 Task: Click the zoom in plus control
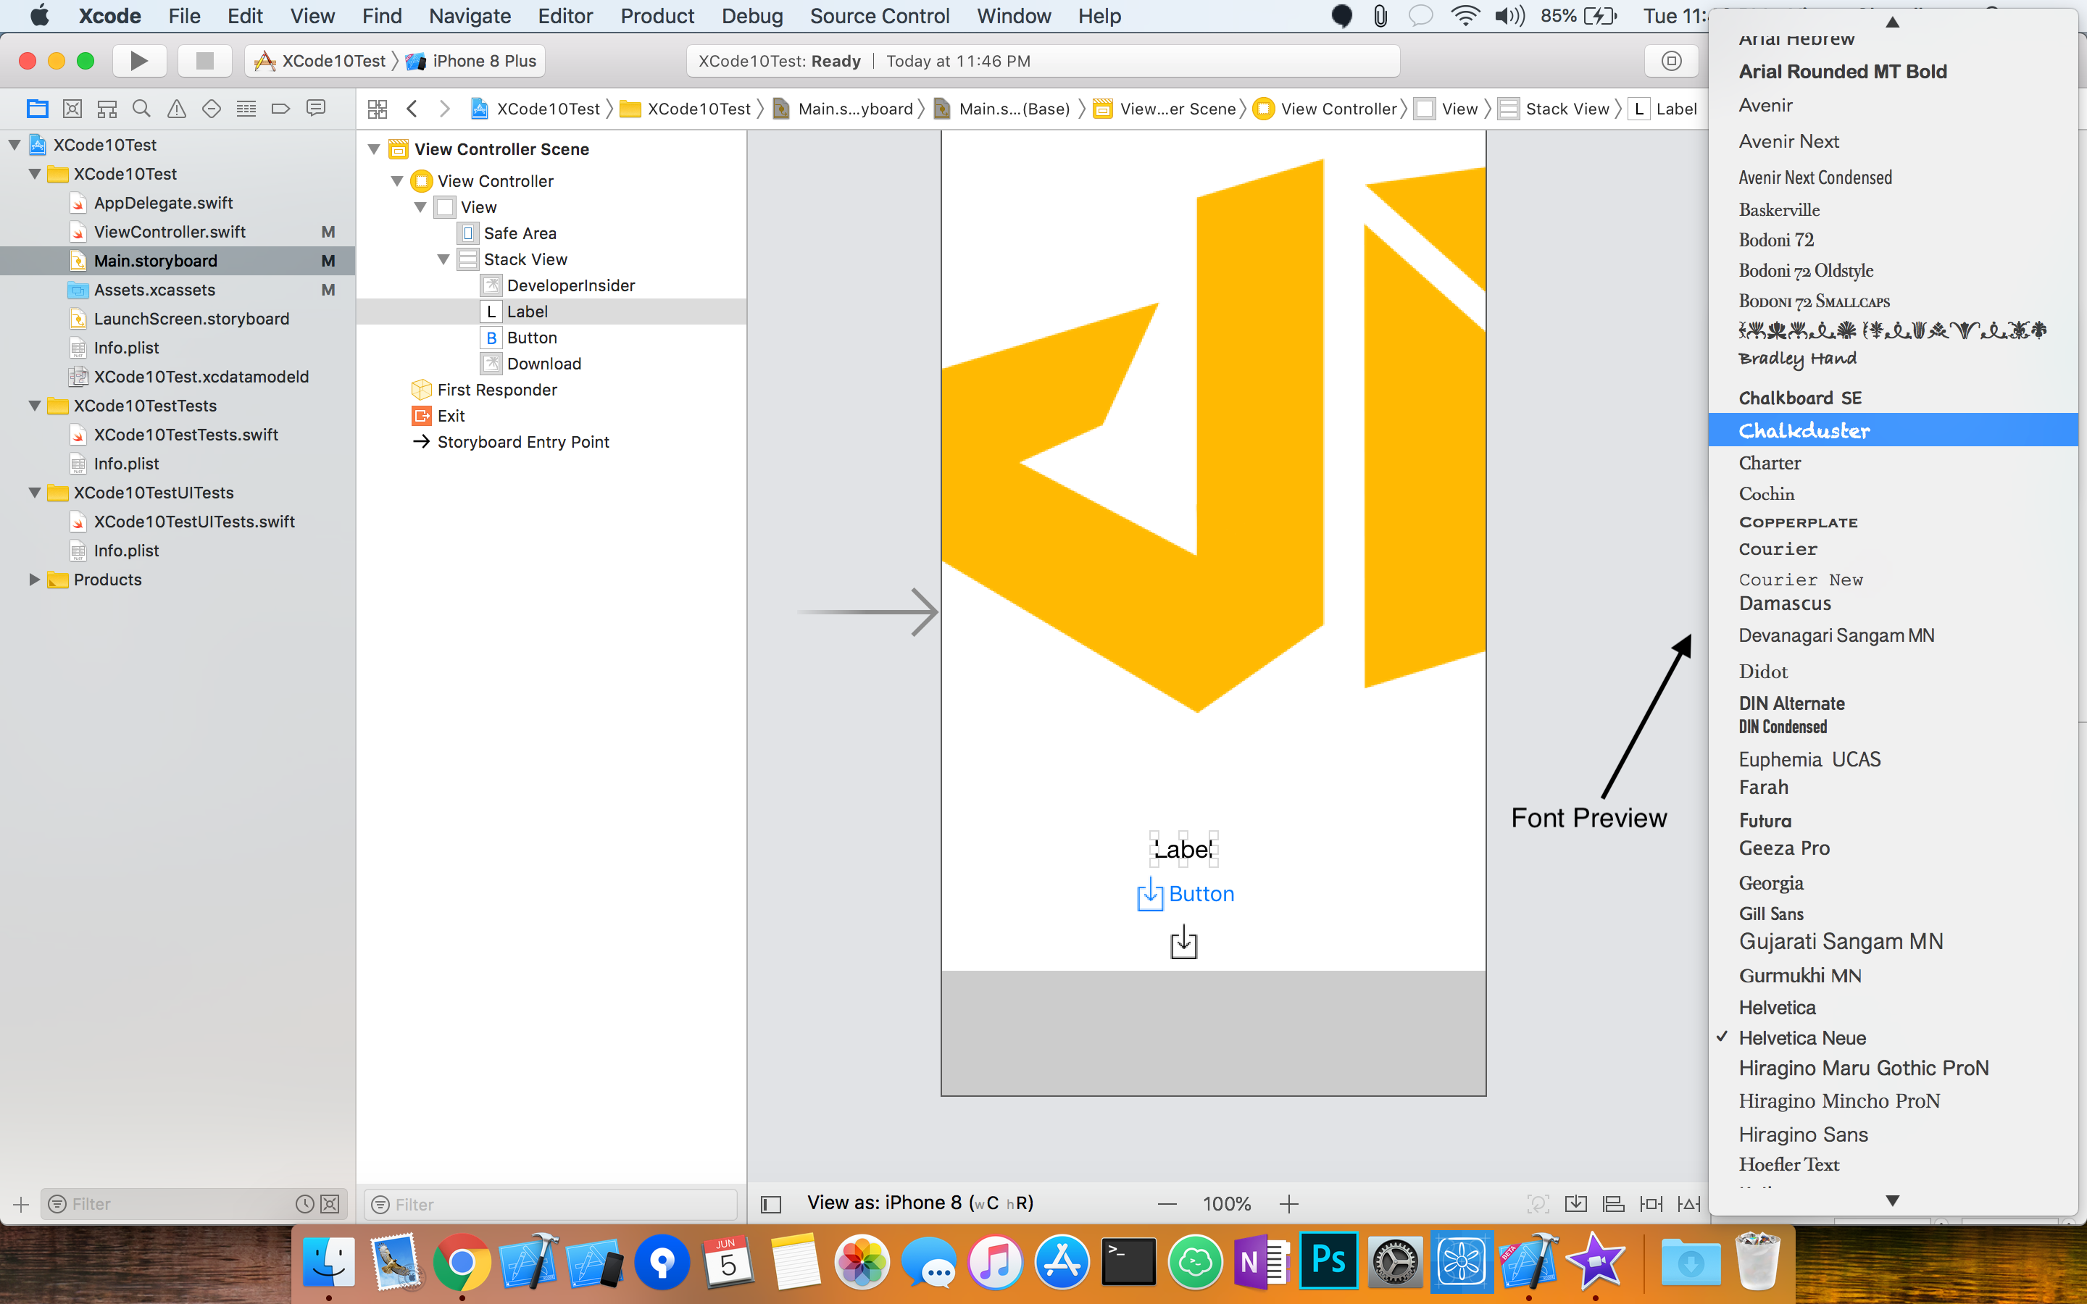1288,1203
